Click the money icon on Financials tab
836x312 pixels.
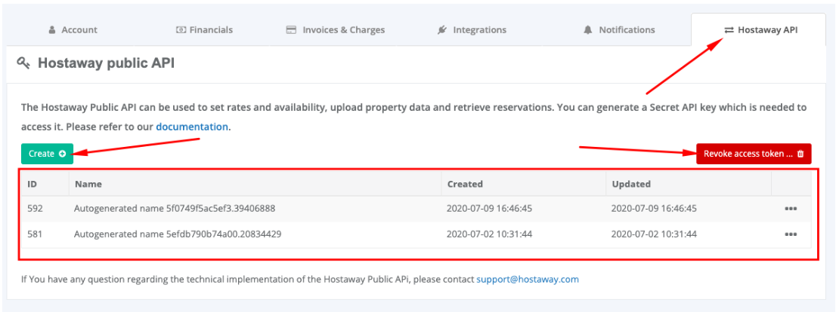(181, 29)
